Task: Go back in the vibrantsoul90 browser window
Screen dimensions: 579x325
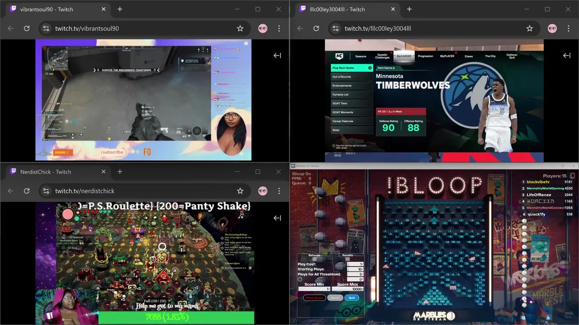Action: click(10, 28)
